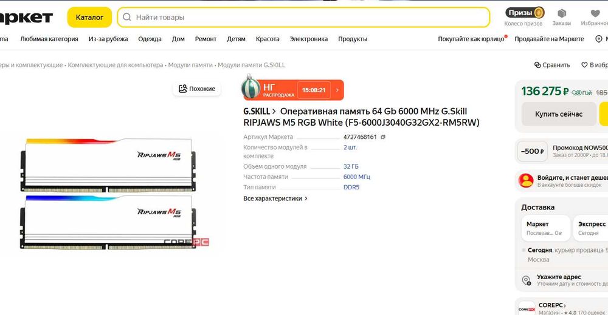Screen dimensions: 608x315
Task: Click the 136 275 ₽ price
Action: coord(545,92)
